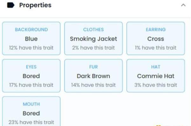This screenshot has height=126, width=191.
Task: Click '23% have this trait' rarity text
Action: pyautogui.click(x=31, y=122)
